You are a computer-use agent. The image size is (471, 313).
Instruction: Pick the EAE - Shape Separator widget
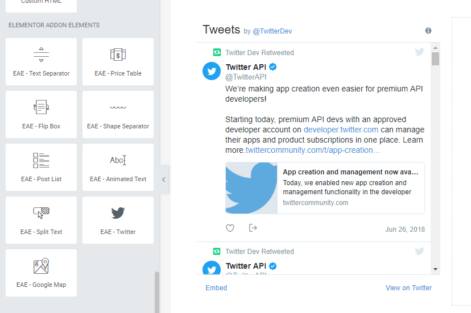[x=118, y=114]
